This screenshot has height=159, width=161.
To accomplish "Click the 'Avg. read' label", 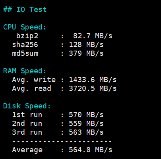I will (31, 88).
